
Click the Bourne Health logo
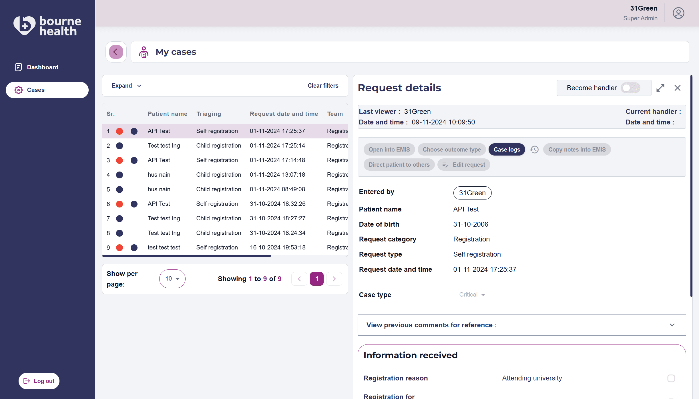(47, 26)
